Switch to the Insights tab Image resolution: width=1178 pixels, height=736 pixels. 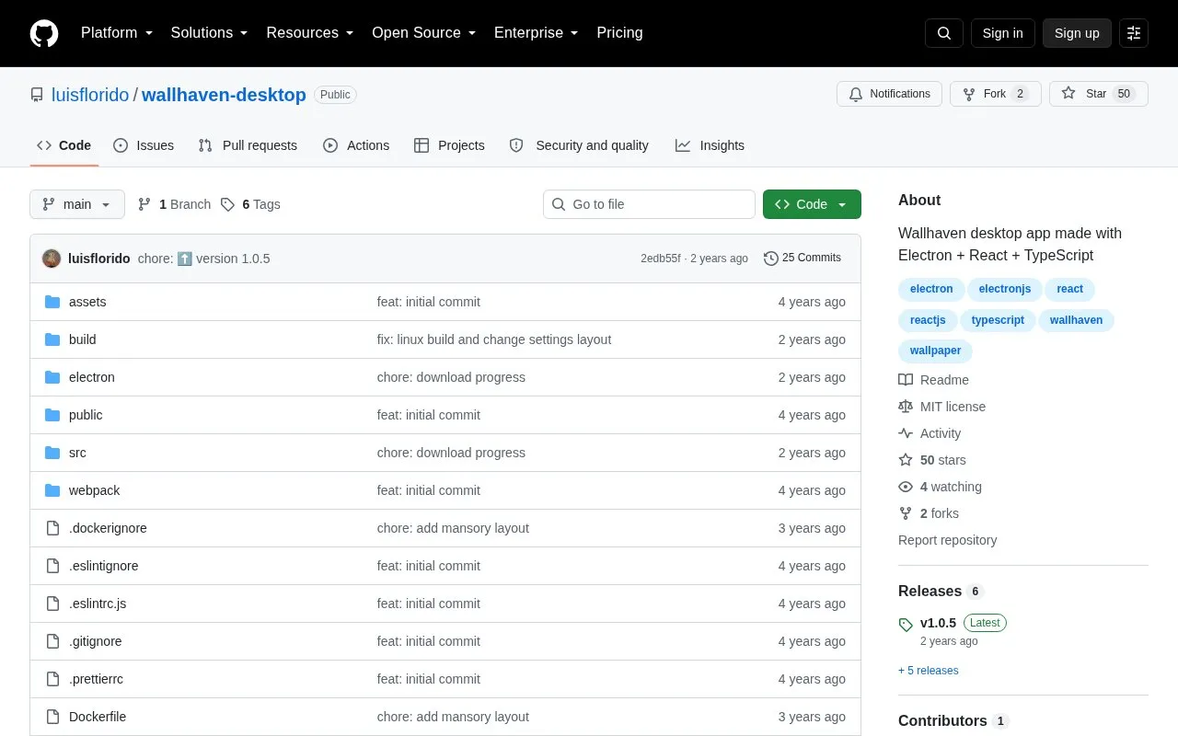pyautogui.click(x=710, y=145)
